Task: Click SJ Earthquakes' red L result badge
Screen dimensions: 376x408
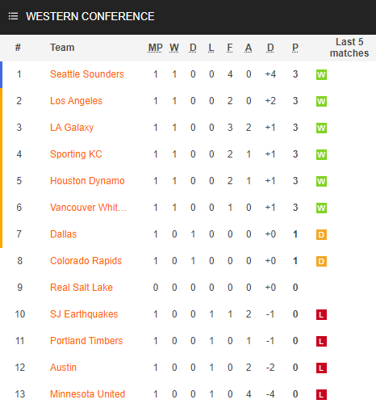Action: 321,314
